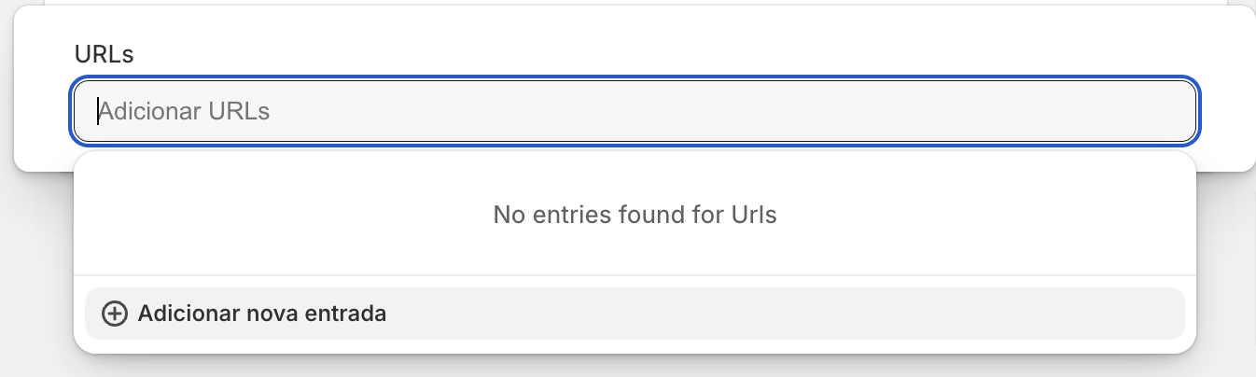1256x377 pixels.
Task: Click the 'Adicionar nova entrada' button
Action: point(635,314)
